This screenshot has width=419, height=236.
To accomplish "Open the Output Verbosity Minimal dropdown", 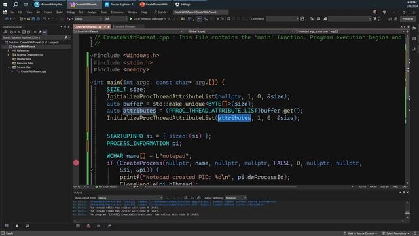I will [236, 198].
